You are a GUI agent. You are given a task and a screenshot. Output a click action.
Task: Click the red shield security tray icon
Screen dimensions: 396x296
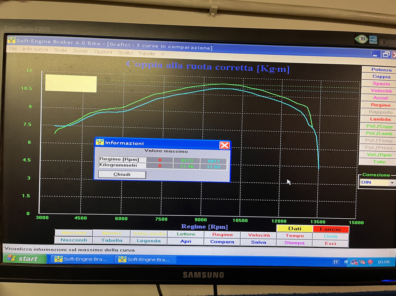370,262
